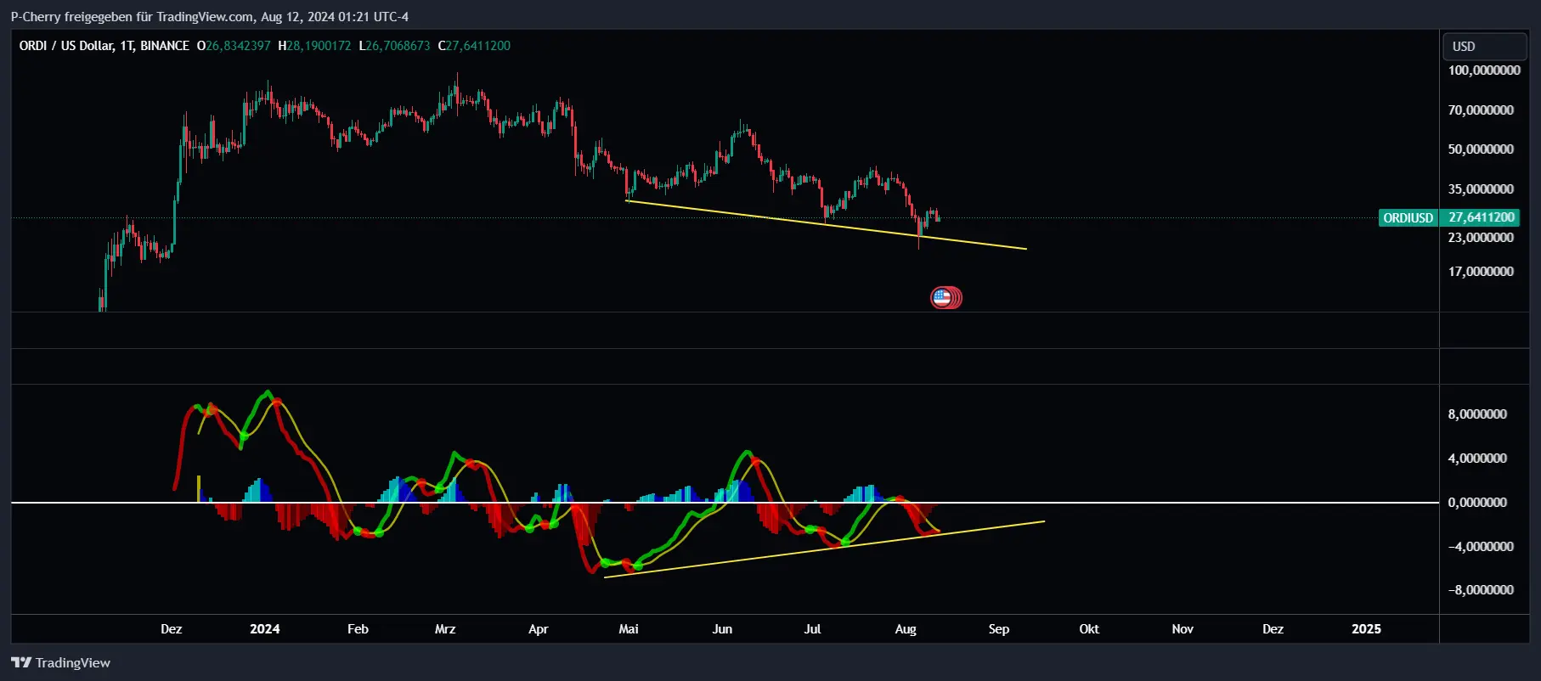Select the ORDI / US Dollar symbol title
Viewport: 1541px width, 681px height.
(104, 46)
